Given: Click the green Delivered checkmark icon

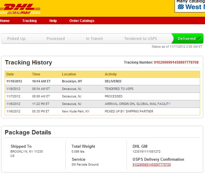Looking at the screenshot, I should [199, 38].
